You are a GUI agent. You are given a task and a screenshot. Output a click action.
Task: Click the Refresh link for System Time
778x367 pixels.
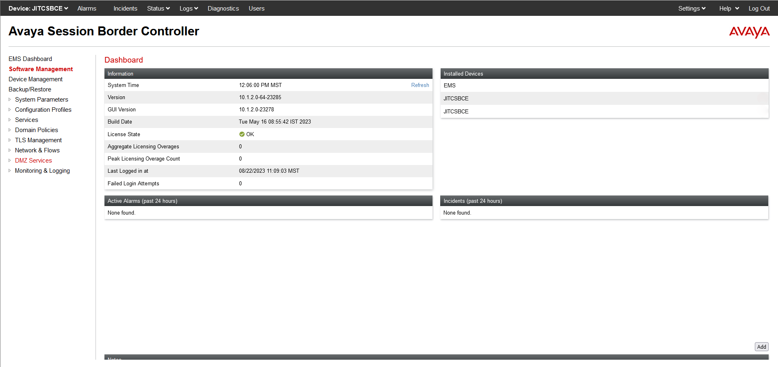pos(420,85)
